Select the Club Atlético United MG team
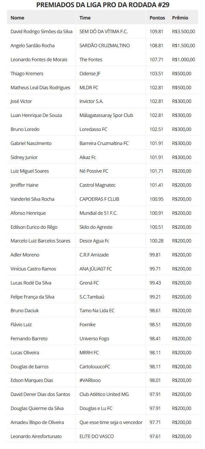Image resolution: width=205 pixels, height=449 pixels. [109, 394]
